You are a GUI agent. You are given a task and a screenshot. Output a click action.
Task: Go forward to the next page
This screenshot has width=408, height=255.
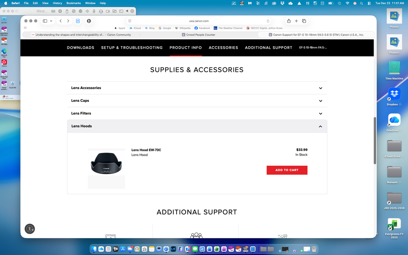coord(68,21)
